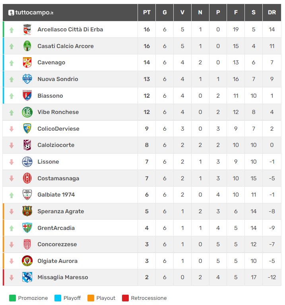The image size is (285, 305).
Task: Click the Casati Calcio Arcore crest
Action: 27,46
